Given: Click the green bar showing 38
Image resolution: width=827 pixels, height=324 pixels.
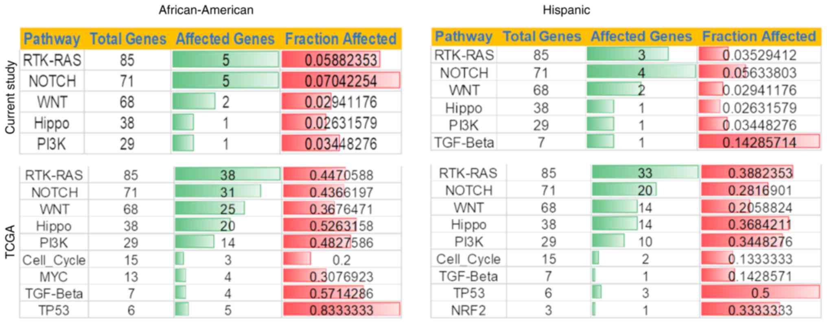Looking at the screenshot, I should point(228,175).
